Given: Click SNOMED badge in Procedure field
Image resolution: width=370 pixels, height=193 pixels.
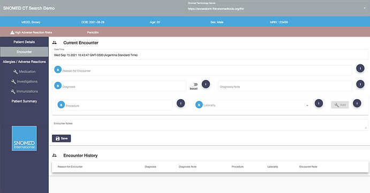Looking at the screenshot, I should (61, 105).
